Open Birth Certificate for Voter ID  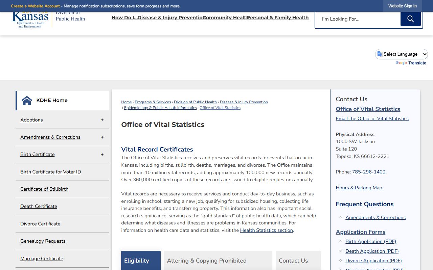click(50, 172)
